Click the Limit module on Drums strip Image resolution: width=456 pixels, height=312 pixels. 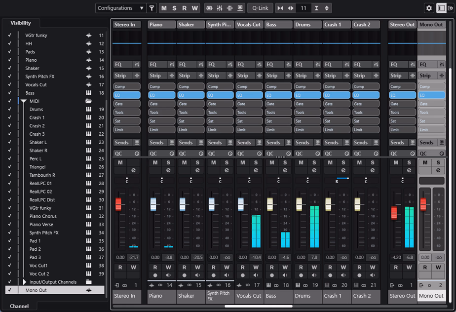307,130
